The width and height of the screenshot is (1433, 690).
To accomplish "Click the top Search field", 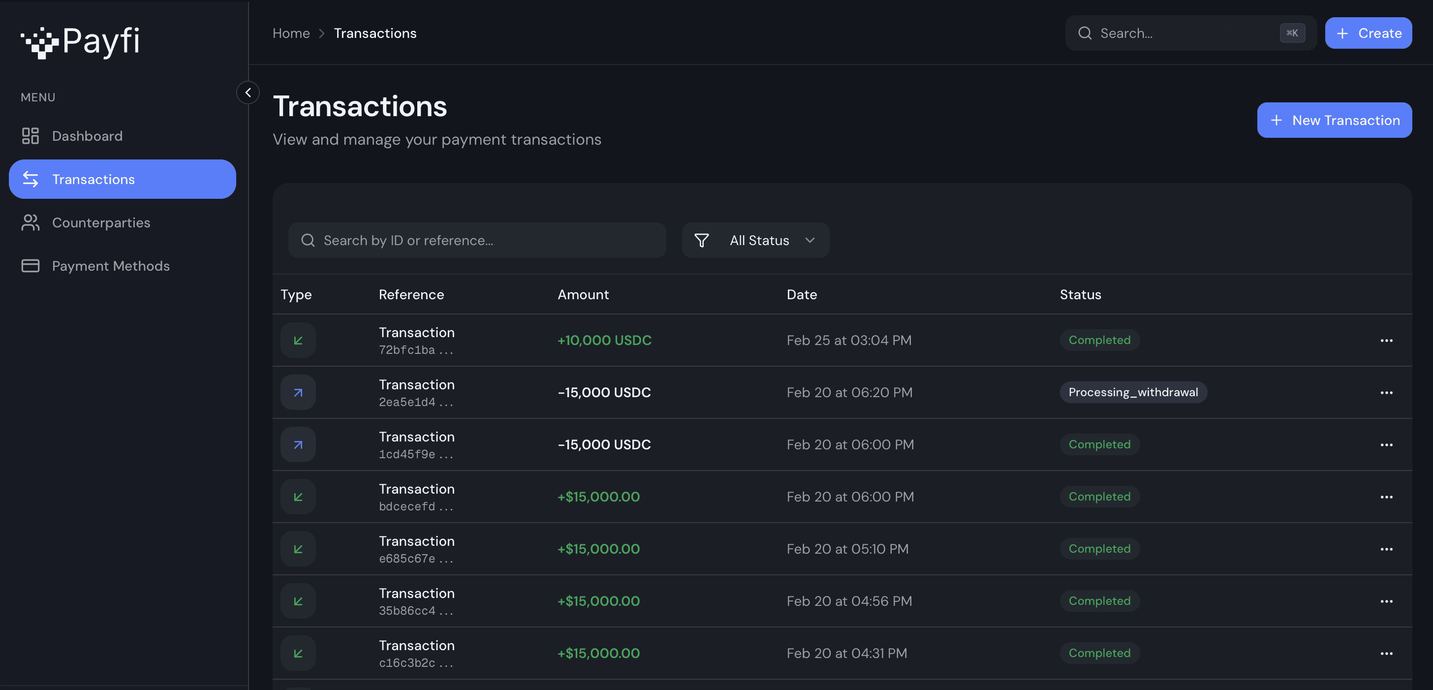I will (1185, 33).
